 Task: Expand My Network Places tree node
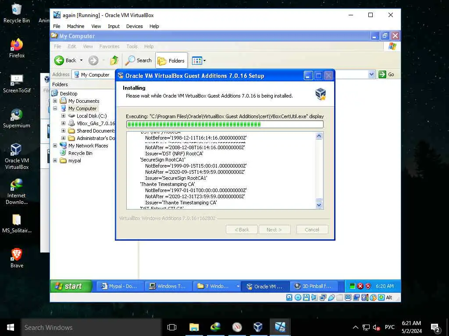tap(55, 145)
